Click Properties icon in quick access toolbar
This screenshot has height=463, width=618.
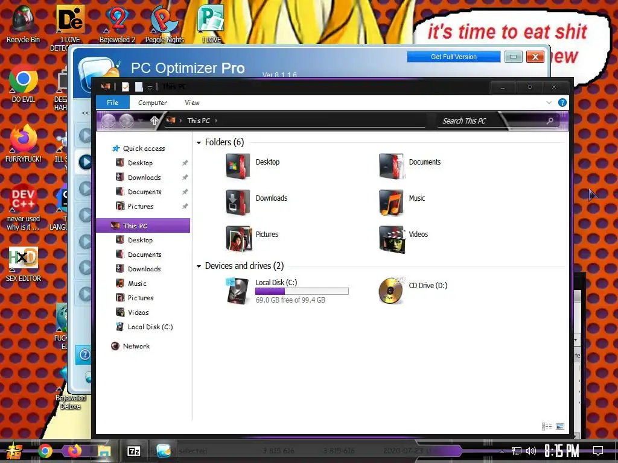126,87
